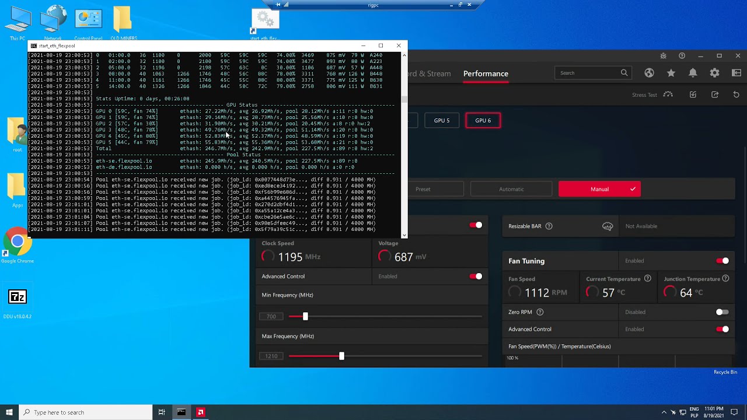
Task: Click the export tuning profile icon
Action: click(715, 94)
